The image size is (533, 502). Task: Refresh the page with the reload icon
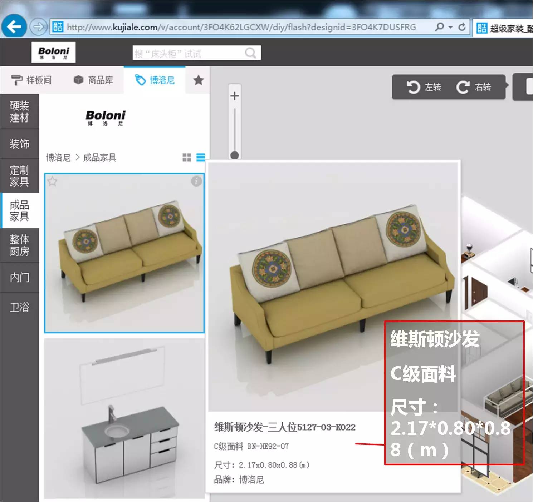[462, 27]
